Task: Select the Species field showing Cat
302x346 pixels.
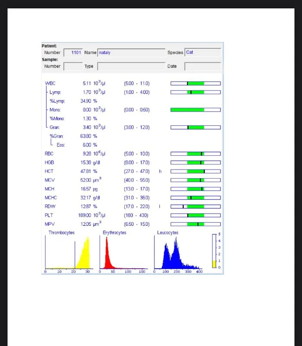Action: [202, 53]
